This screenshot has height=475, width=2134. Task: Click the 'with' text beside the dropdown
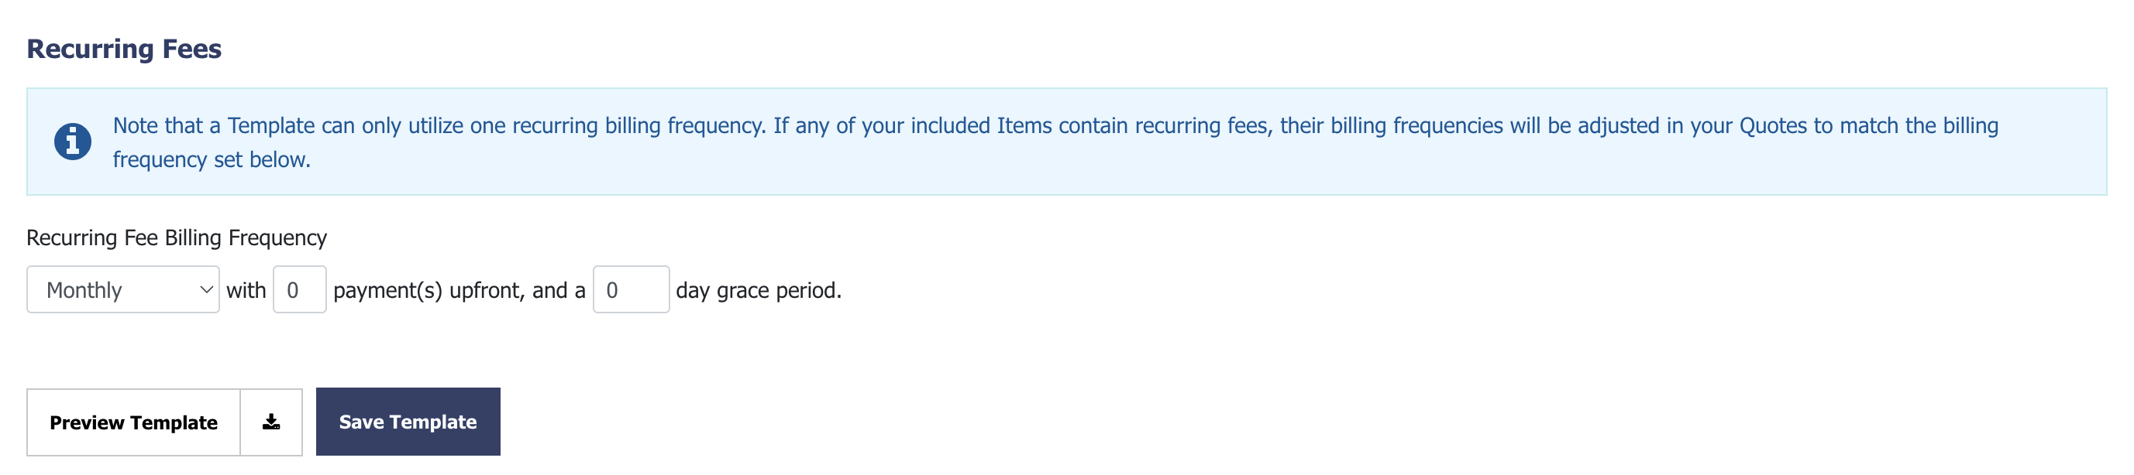tap(246, 290)
